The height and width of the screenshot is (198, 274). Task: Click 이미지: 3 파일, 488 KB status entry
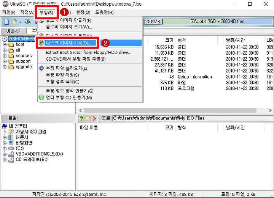click(x=170, y=194)
